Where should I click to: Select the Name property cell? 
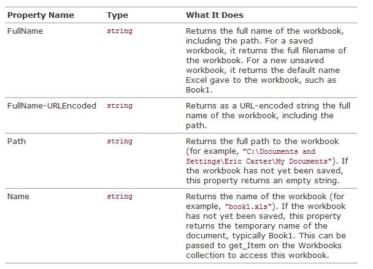(x=18, y=196)
